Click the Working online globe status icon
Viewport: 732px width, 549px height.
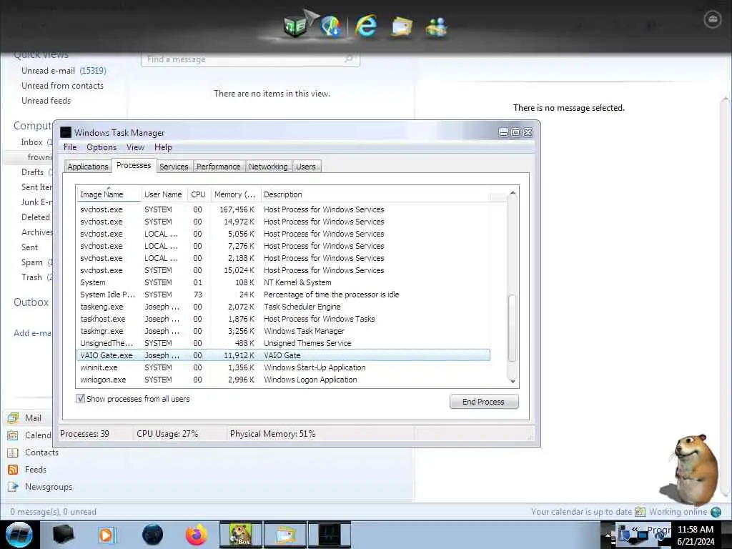pos(716,512)
